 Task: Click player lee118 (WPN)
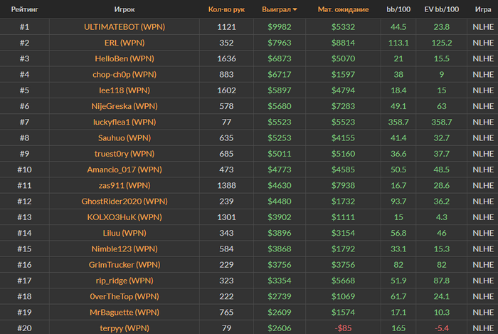(x=124, y=90)
